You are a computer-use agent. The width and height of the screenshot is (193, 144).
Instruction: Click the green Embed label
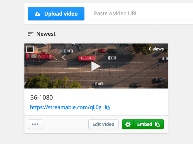pyautogui.click(x=145, y=124)
